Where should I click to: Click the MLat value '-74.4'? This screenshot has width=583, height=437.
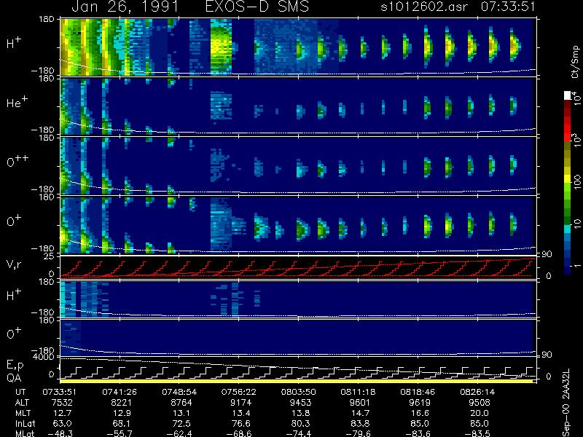tap(298, 433)
